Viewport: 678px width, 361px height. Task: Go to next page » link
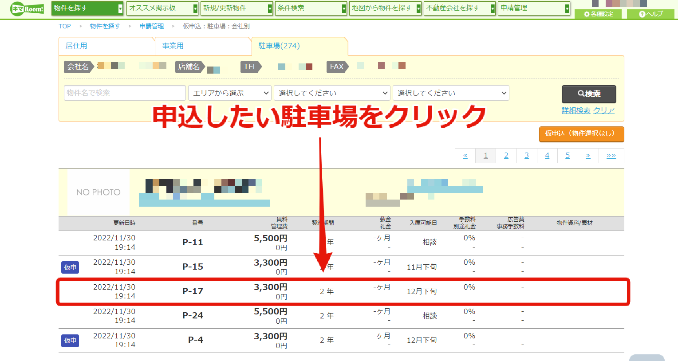pos(588,156)
